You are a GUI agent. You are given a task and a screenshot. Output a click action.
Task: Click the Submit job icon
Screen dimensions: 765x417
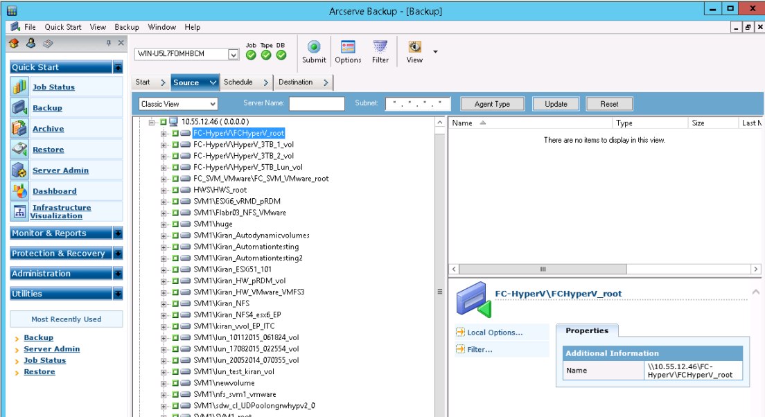point(314,47)
